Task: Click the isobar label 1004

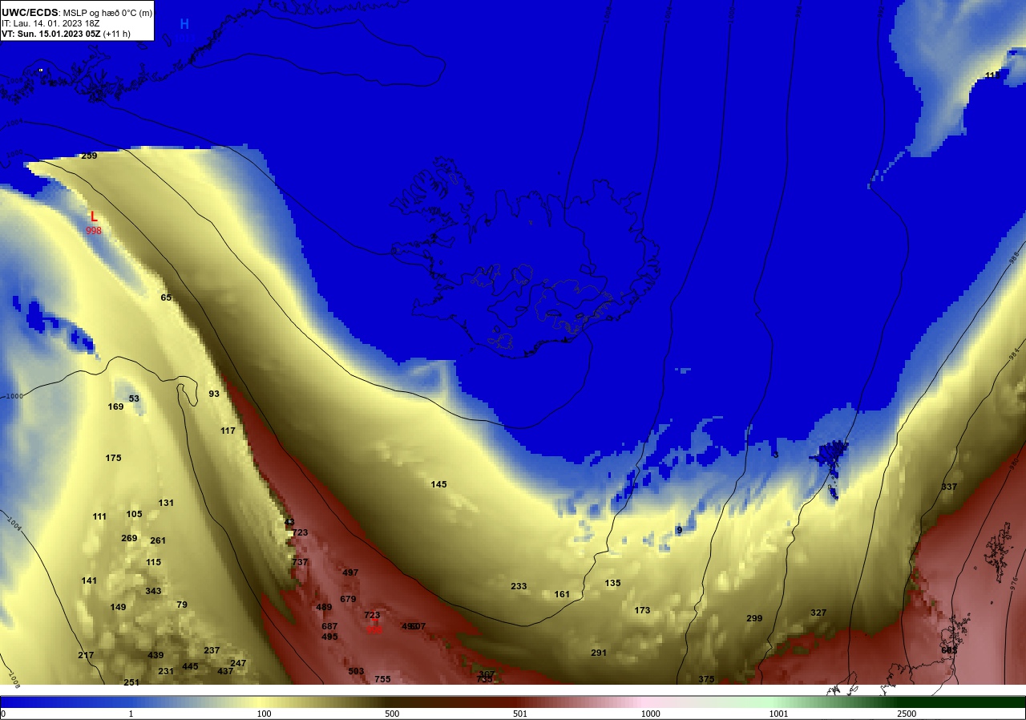Action: pos(14,523)
